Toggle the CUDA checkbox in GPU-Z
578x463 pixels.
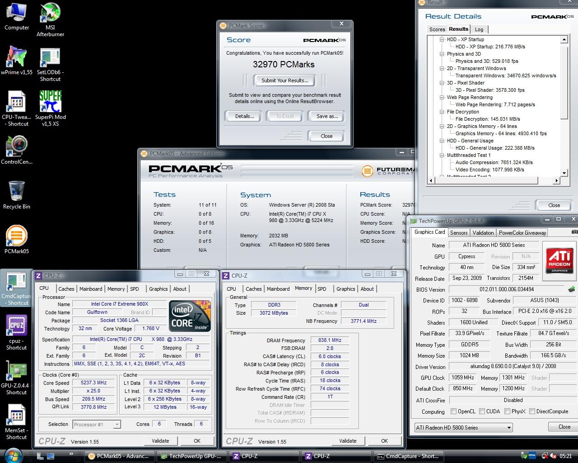pyautogui.click(x=482, y=411)
